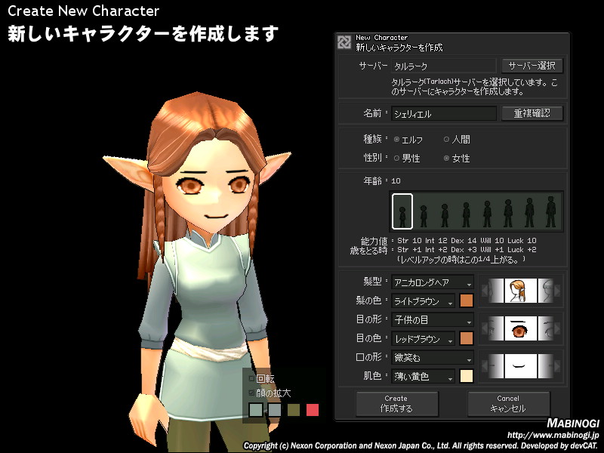Image resolution: width=604 pixels, height=453 pixels.
Task: Select the third age silhouette icon
Action: click(x=445, y=215)
